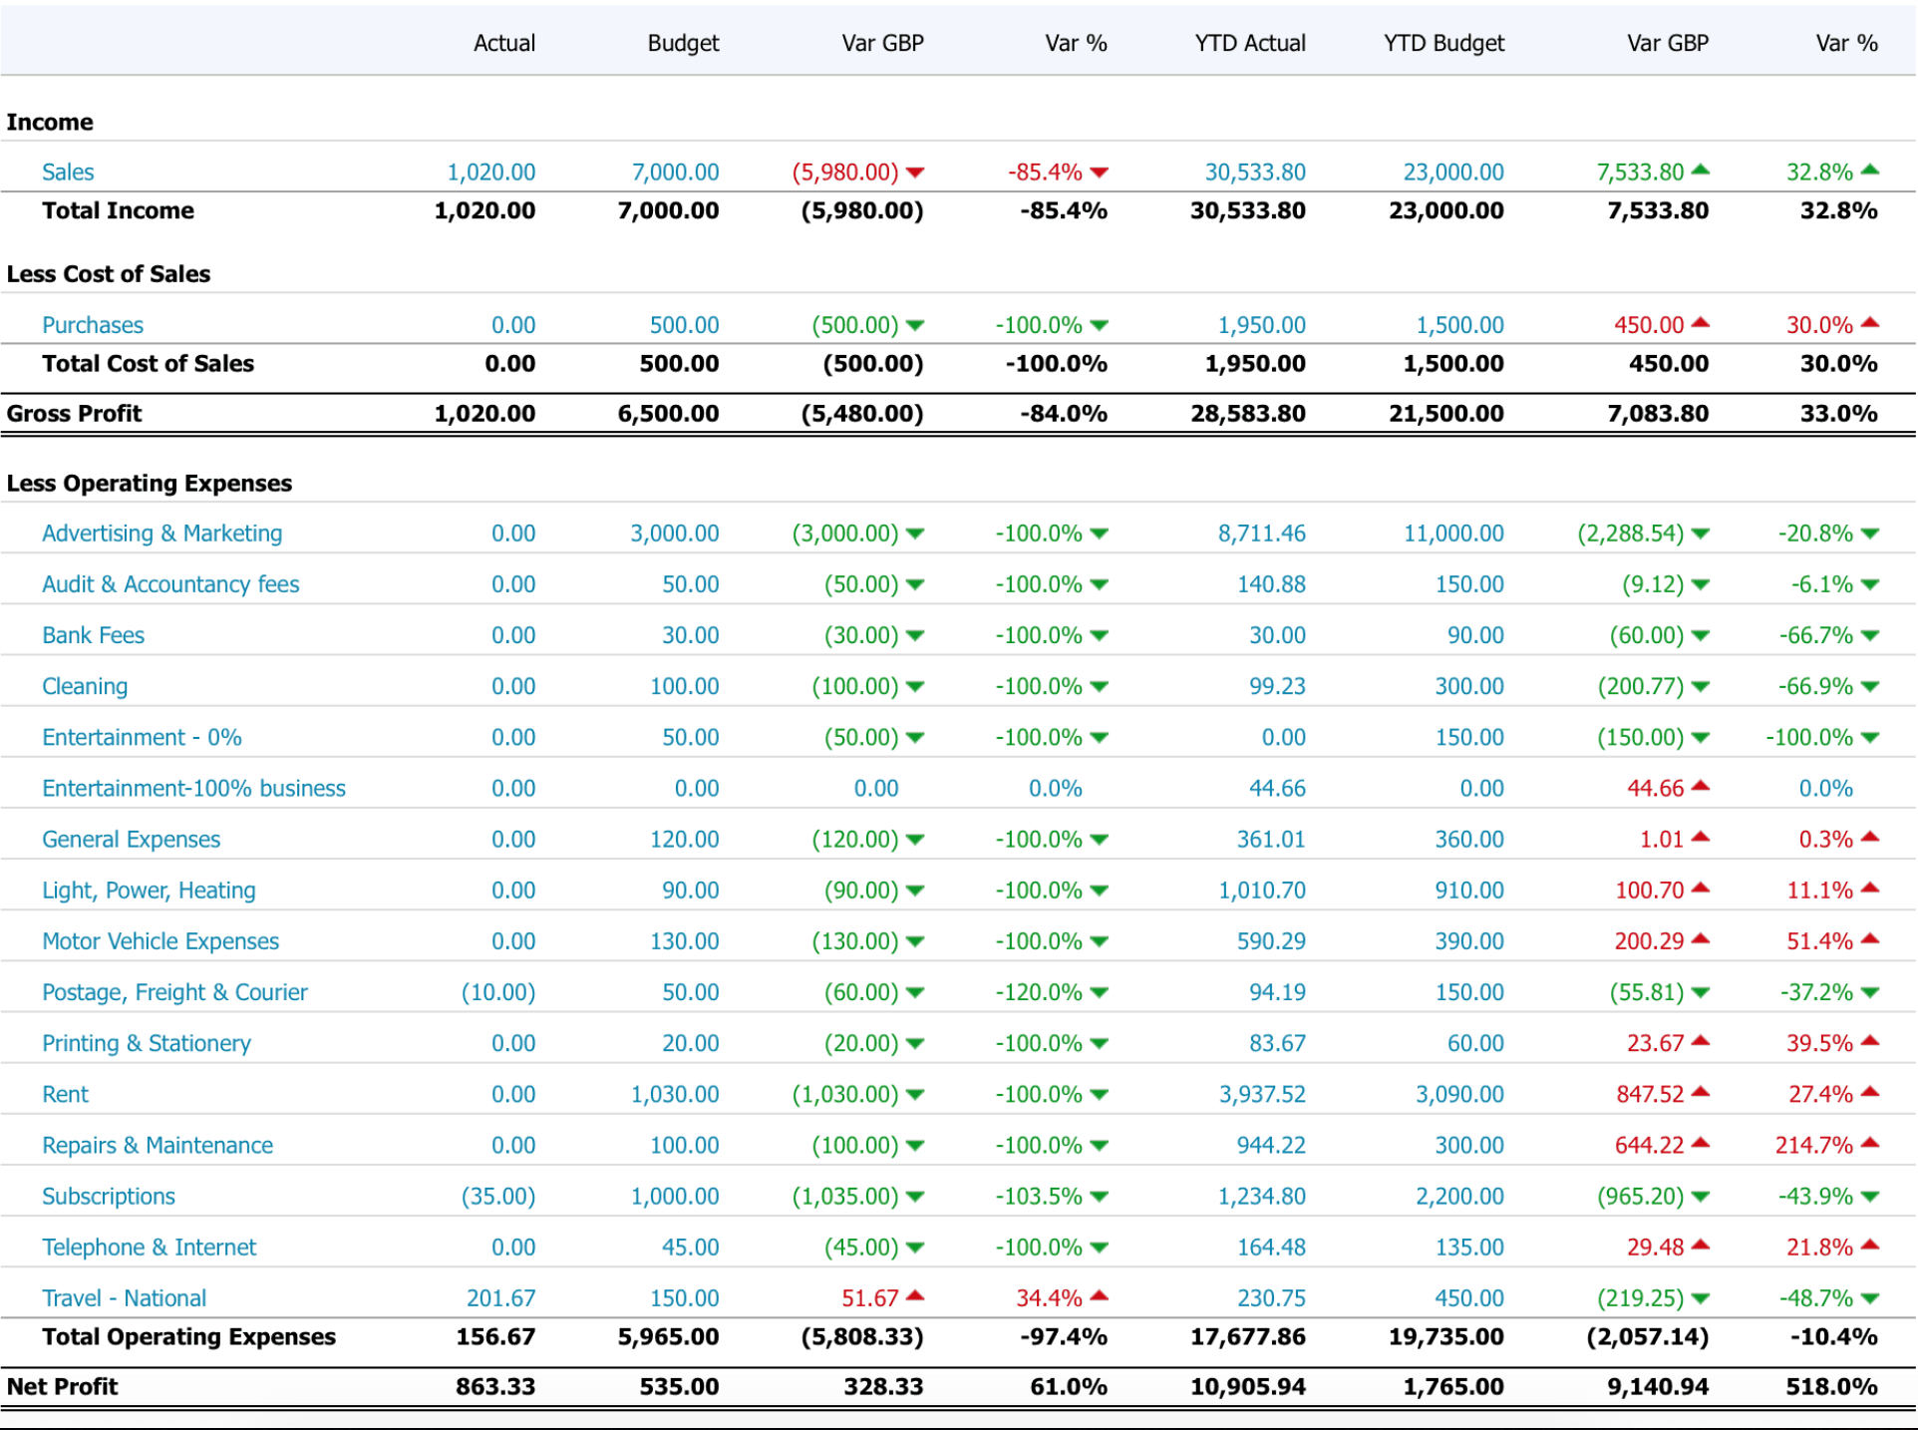Click the red up arrow beside Travel - National variance

(x=916, y=1297)
